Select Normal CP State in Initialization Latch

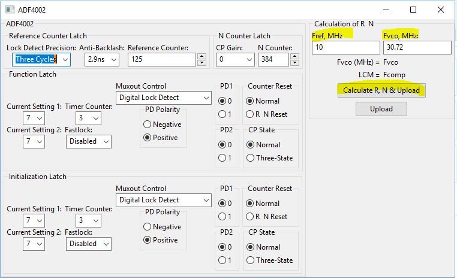(263, 247)
